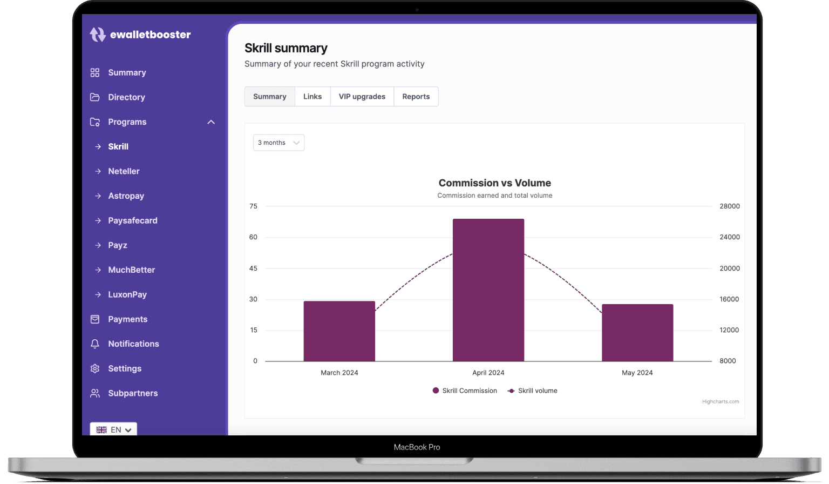The width and height of the screenshot is (829, 484).
Task: Click the March 2024 axis label
Action: coord(339,373)
